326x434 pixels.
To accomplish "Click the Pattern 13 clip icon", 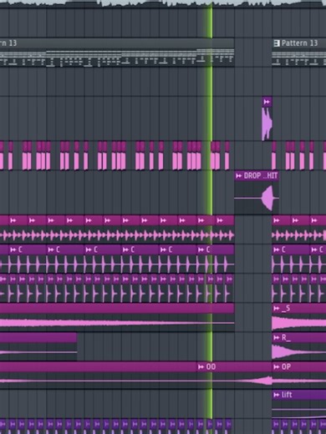I will (277, 43).
